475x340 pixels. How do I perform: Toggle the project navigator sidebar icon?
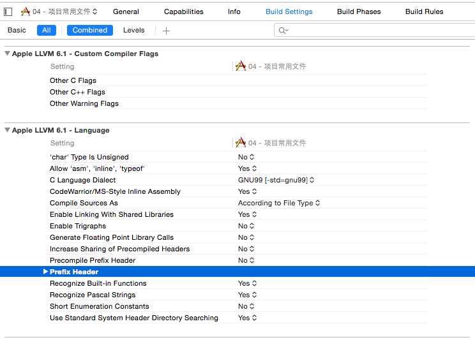point(8,12)
